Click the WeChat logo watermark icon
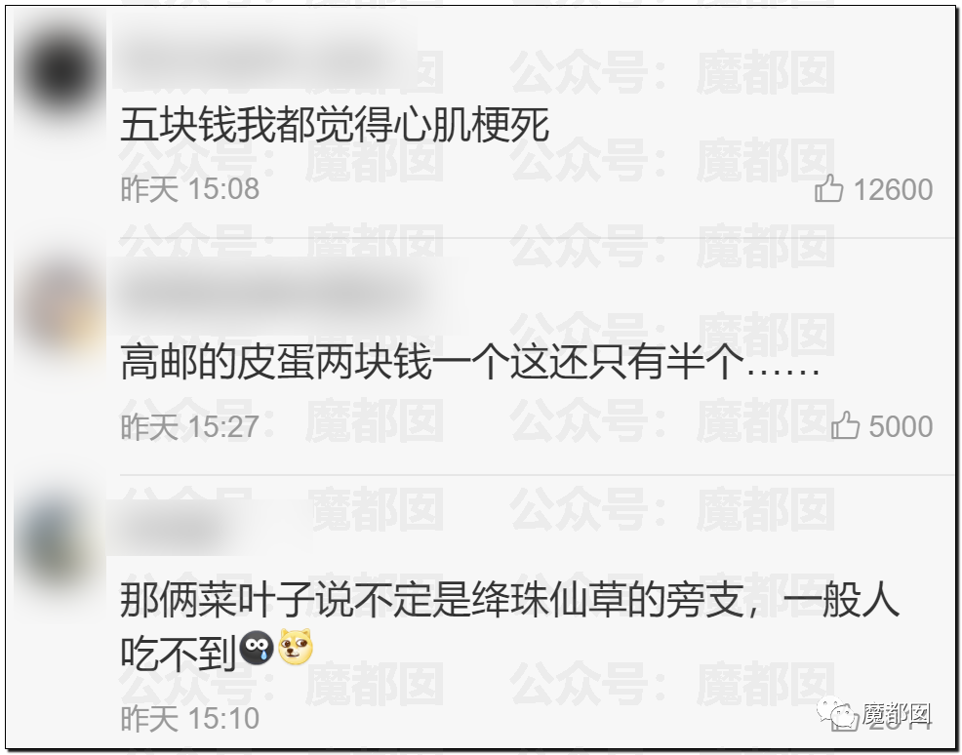962x755 pixels. (x=835, y=713)
